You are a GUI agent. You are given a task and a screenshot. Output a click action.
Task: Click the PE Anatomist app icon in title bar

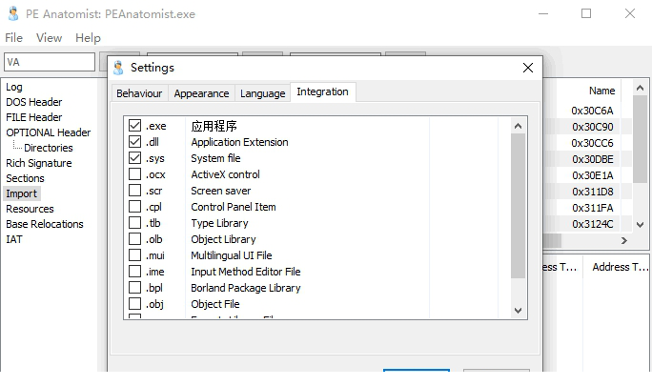tap(13, 13)
